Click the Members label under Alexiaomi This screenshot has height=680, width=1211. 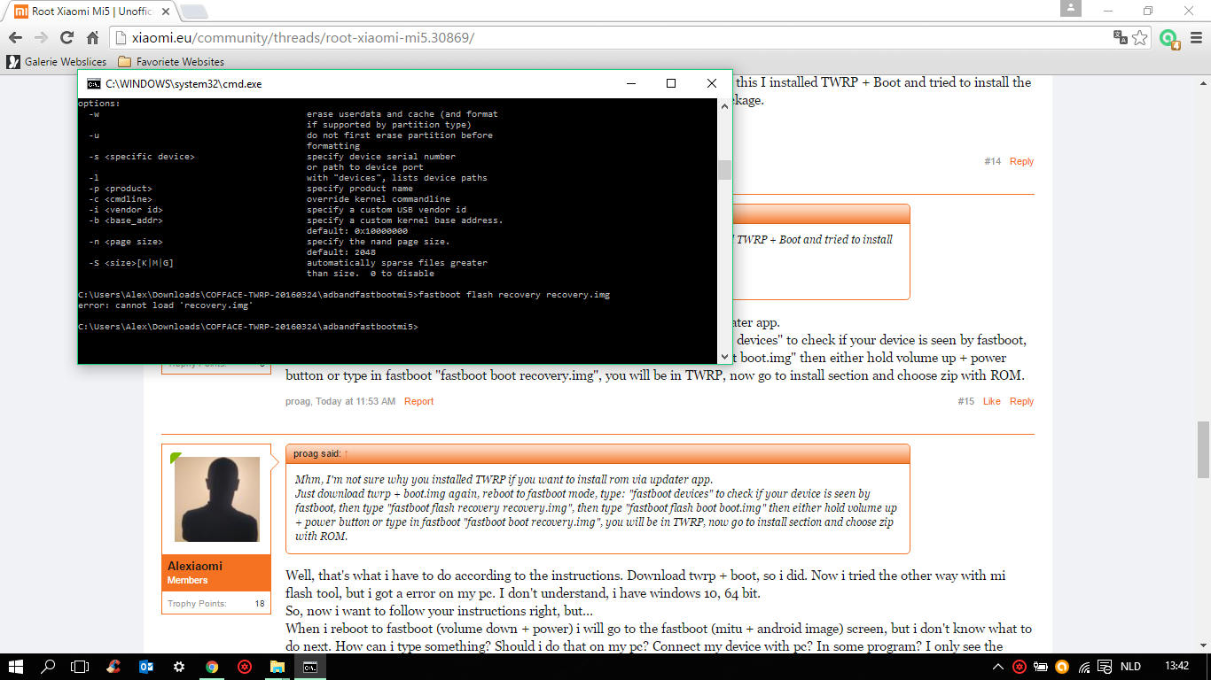point(187,581)
